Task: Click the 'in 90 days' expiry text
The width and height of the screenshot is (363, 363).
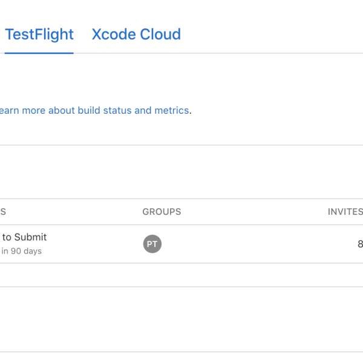Action: 22,251
